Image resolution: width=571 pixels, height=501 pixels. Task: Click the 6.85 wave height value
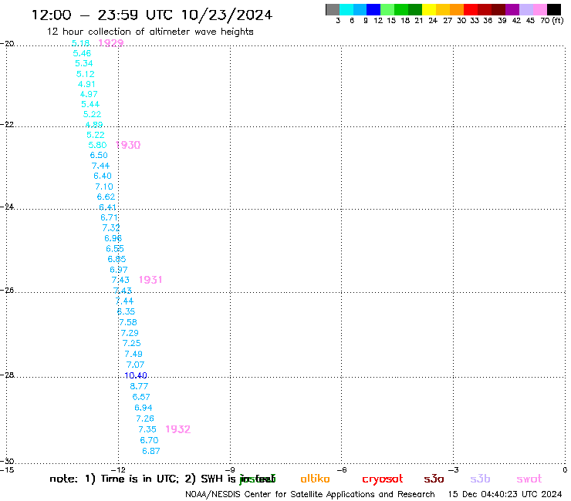point(117,259)
